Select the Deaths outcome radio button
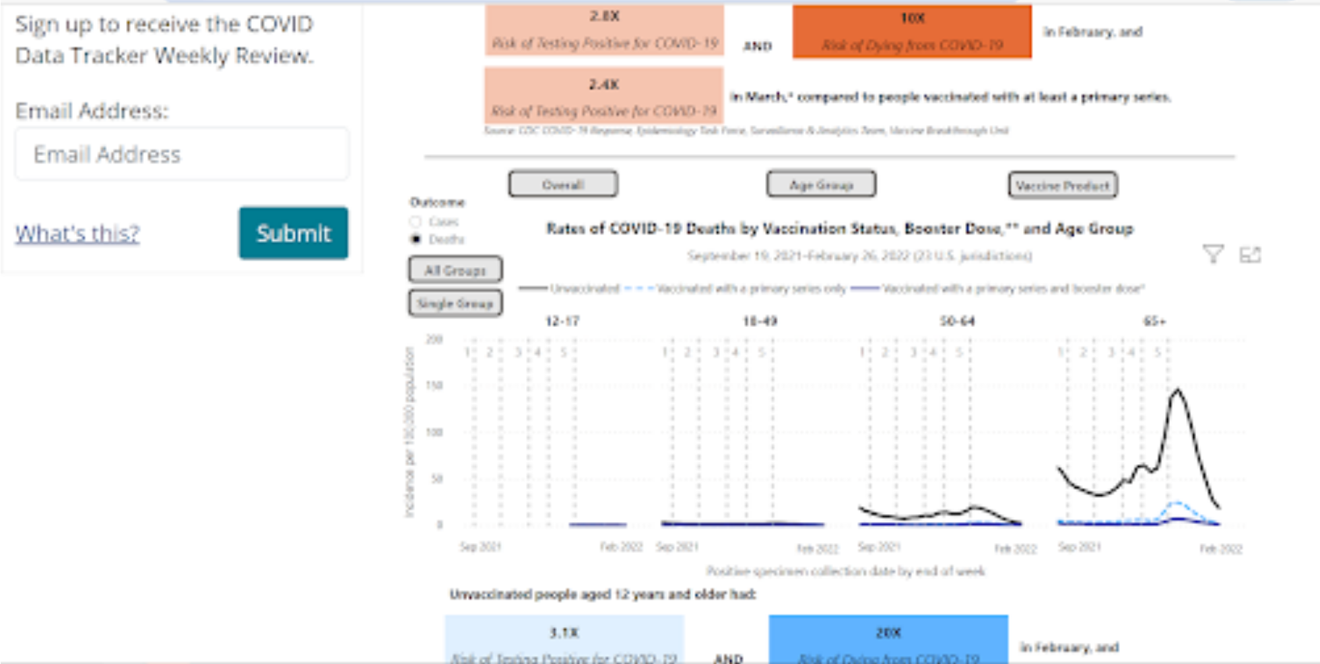 tap(416, 239)
